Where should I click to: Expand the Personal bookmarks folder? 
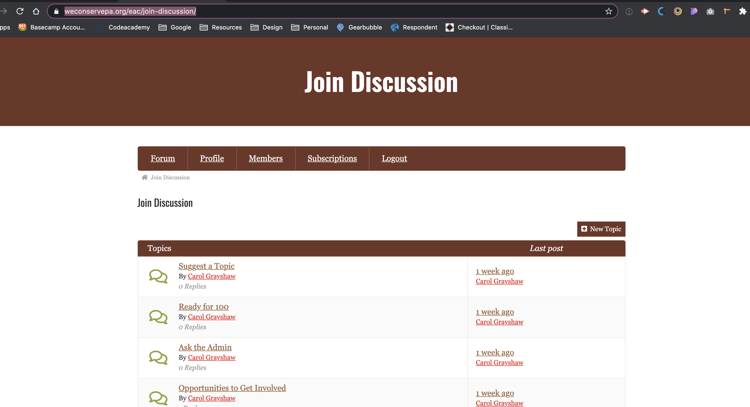pos(309,27)
